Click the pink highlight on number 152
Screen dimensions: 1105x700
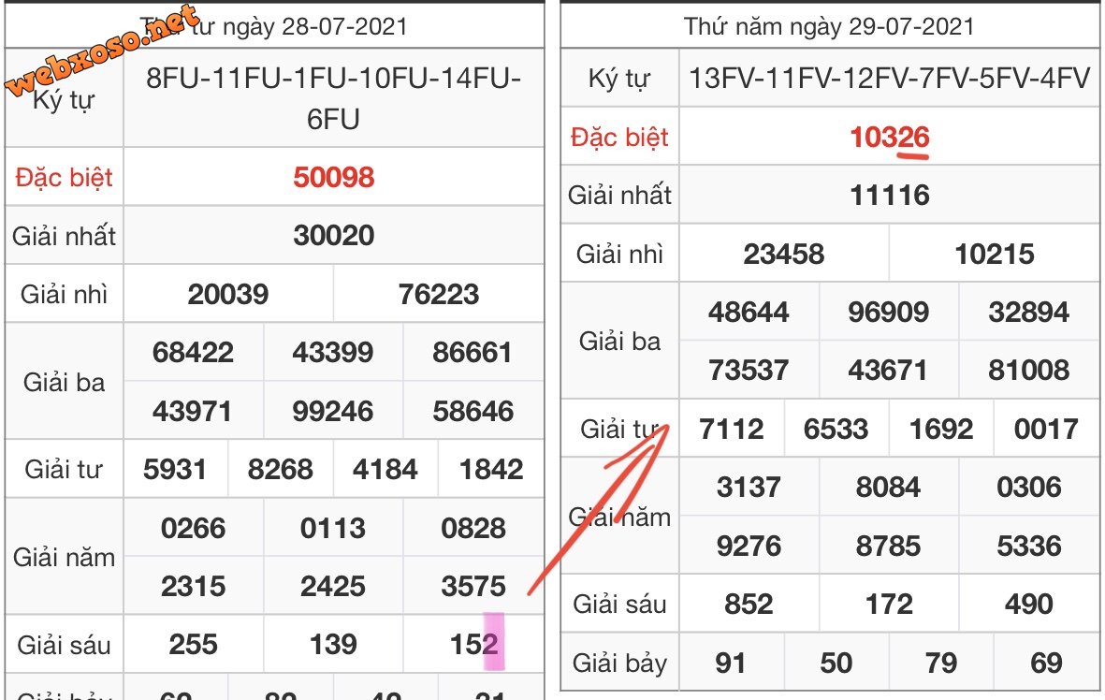493,642
